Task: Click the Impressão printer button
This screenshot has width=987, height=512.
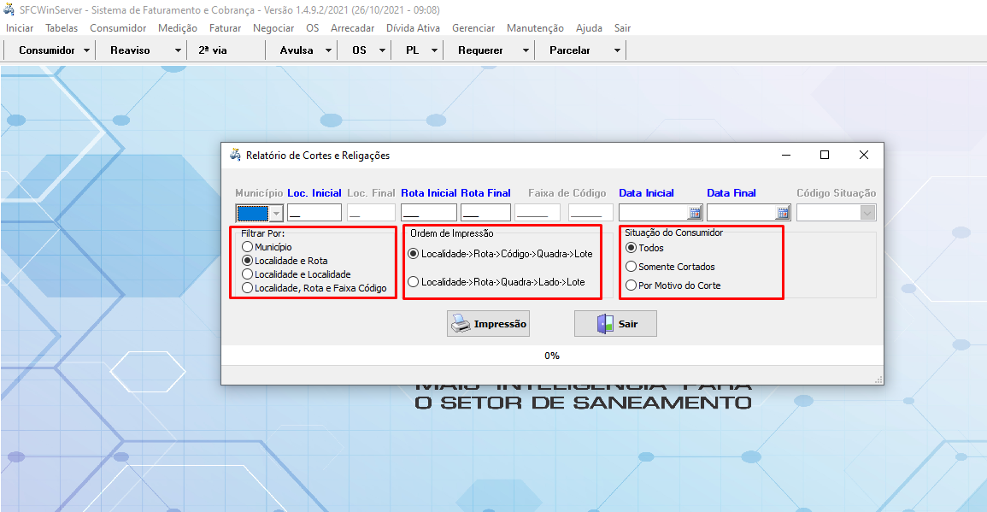Action: (x=488, y=324)
